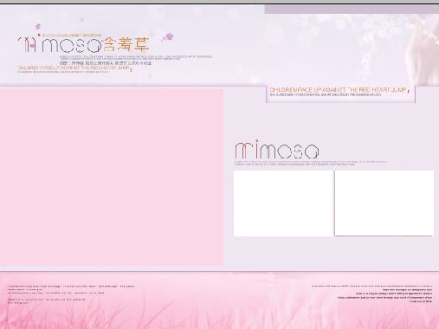The height and width of the screenshot is (329, 439).
Task: Click the large pink photo placeholder
Action: (112, 177)
